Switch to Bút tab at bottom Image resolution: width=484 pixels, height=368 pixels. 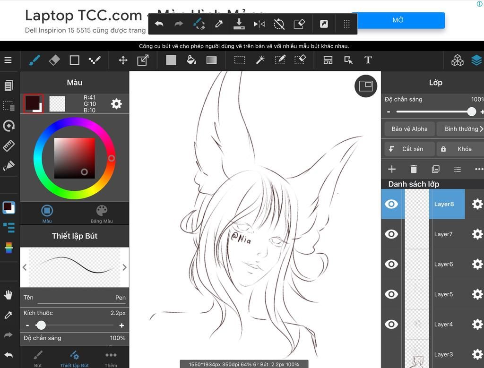[x=38, y=359]
